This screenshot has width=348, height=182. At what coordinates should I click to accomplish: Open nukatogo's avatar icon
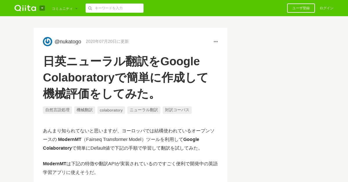click(x=48, y=42)
